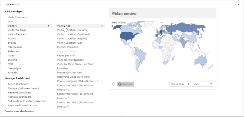Image resolution: width=244 pixels, height=117 pixels.
Task: Click the red arrow beside Visitor Map
Action: (x=102, y=26)
